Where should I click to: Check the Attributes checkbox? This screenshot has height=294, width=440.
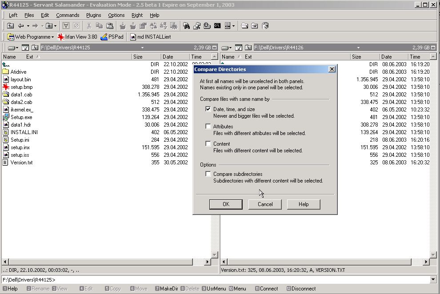pyautogui.click(x=208, y=127)
